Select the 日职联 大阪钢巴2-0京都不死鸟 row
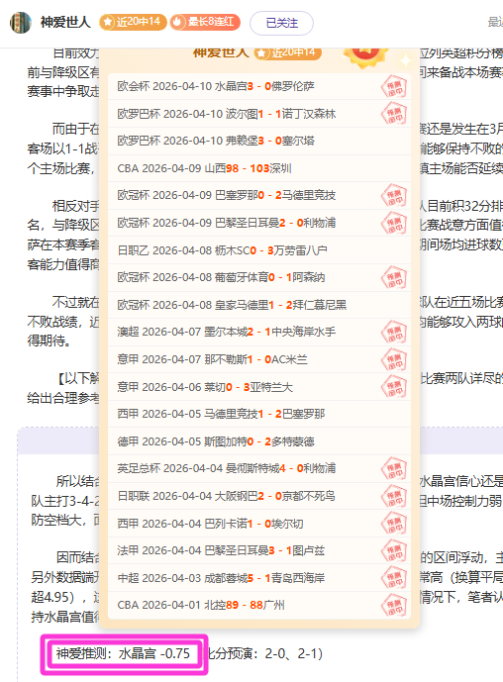Viewport: 503px width, 682px height. 259,496
